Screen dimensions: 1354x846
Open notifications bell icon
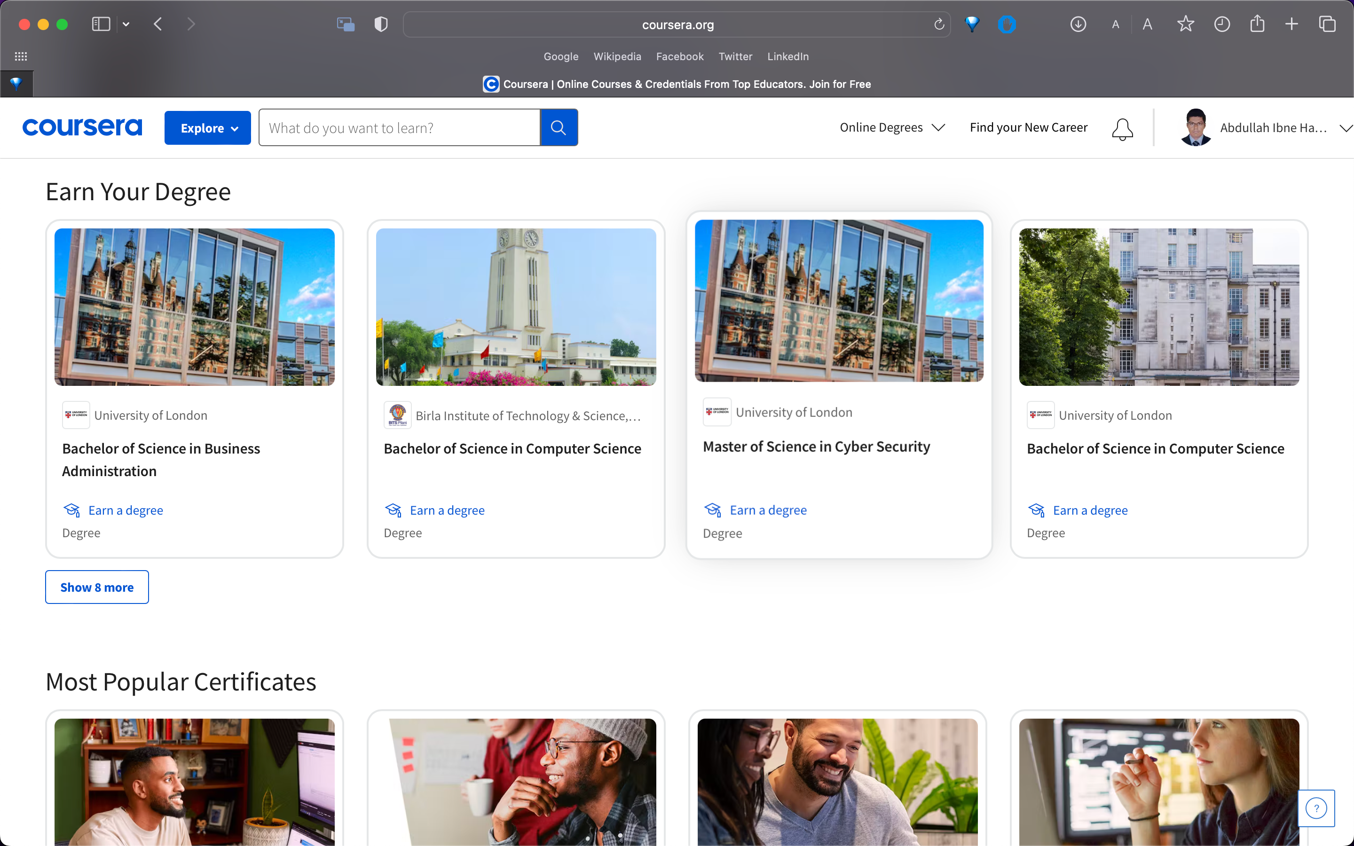1122,129
